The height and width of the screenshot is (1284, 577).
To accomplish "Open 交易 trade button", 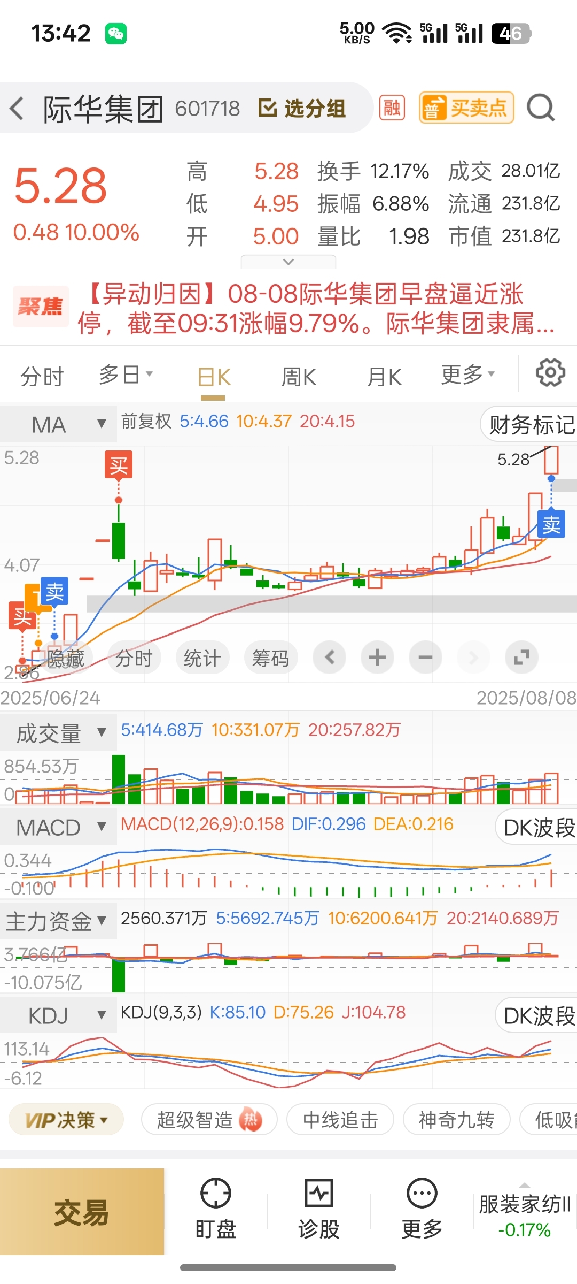I will (82, 1212).
